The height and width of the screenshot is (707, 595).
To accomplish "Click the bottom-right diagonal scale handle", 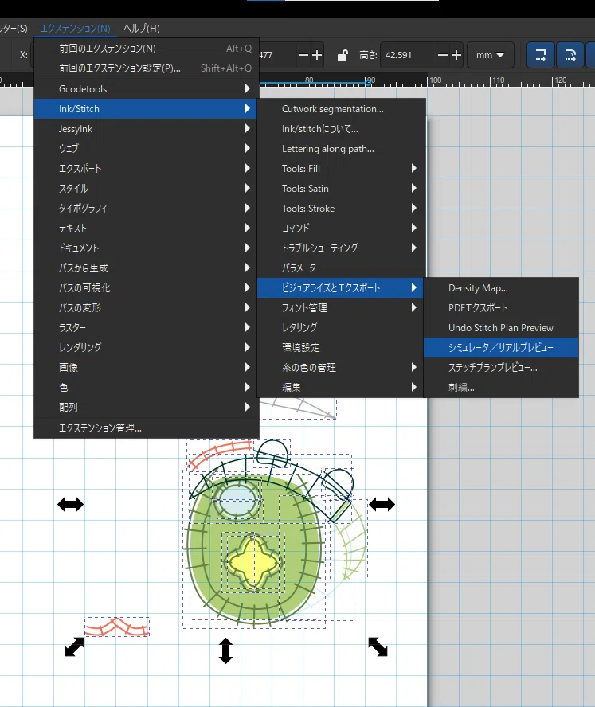I will (378, 646).
